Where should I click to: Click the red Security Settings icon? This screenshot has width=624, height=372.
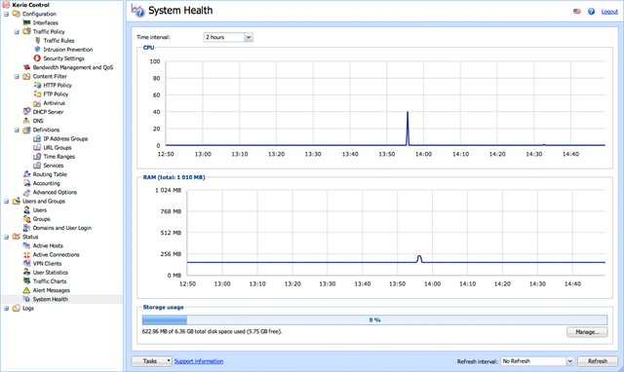37,58
